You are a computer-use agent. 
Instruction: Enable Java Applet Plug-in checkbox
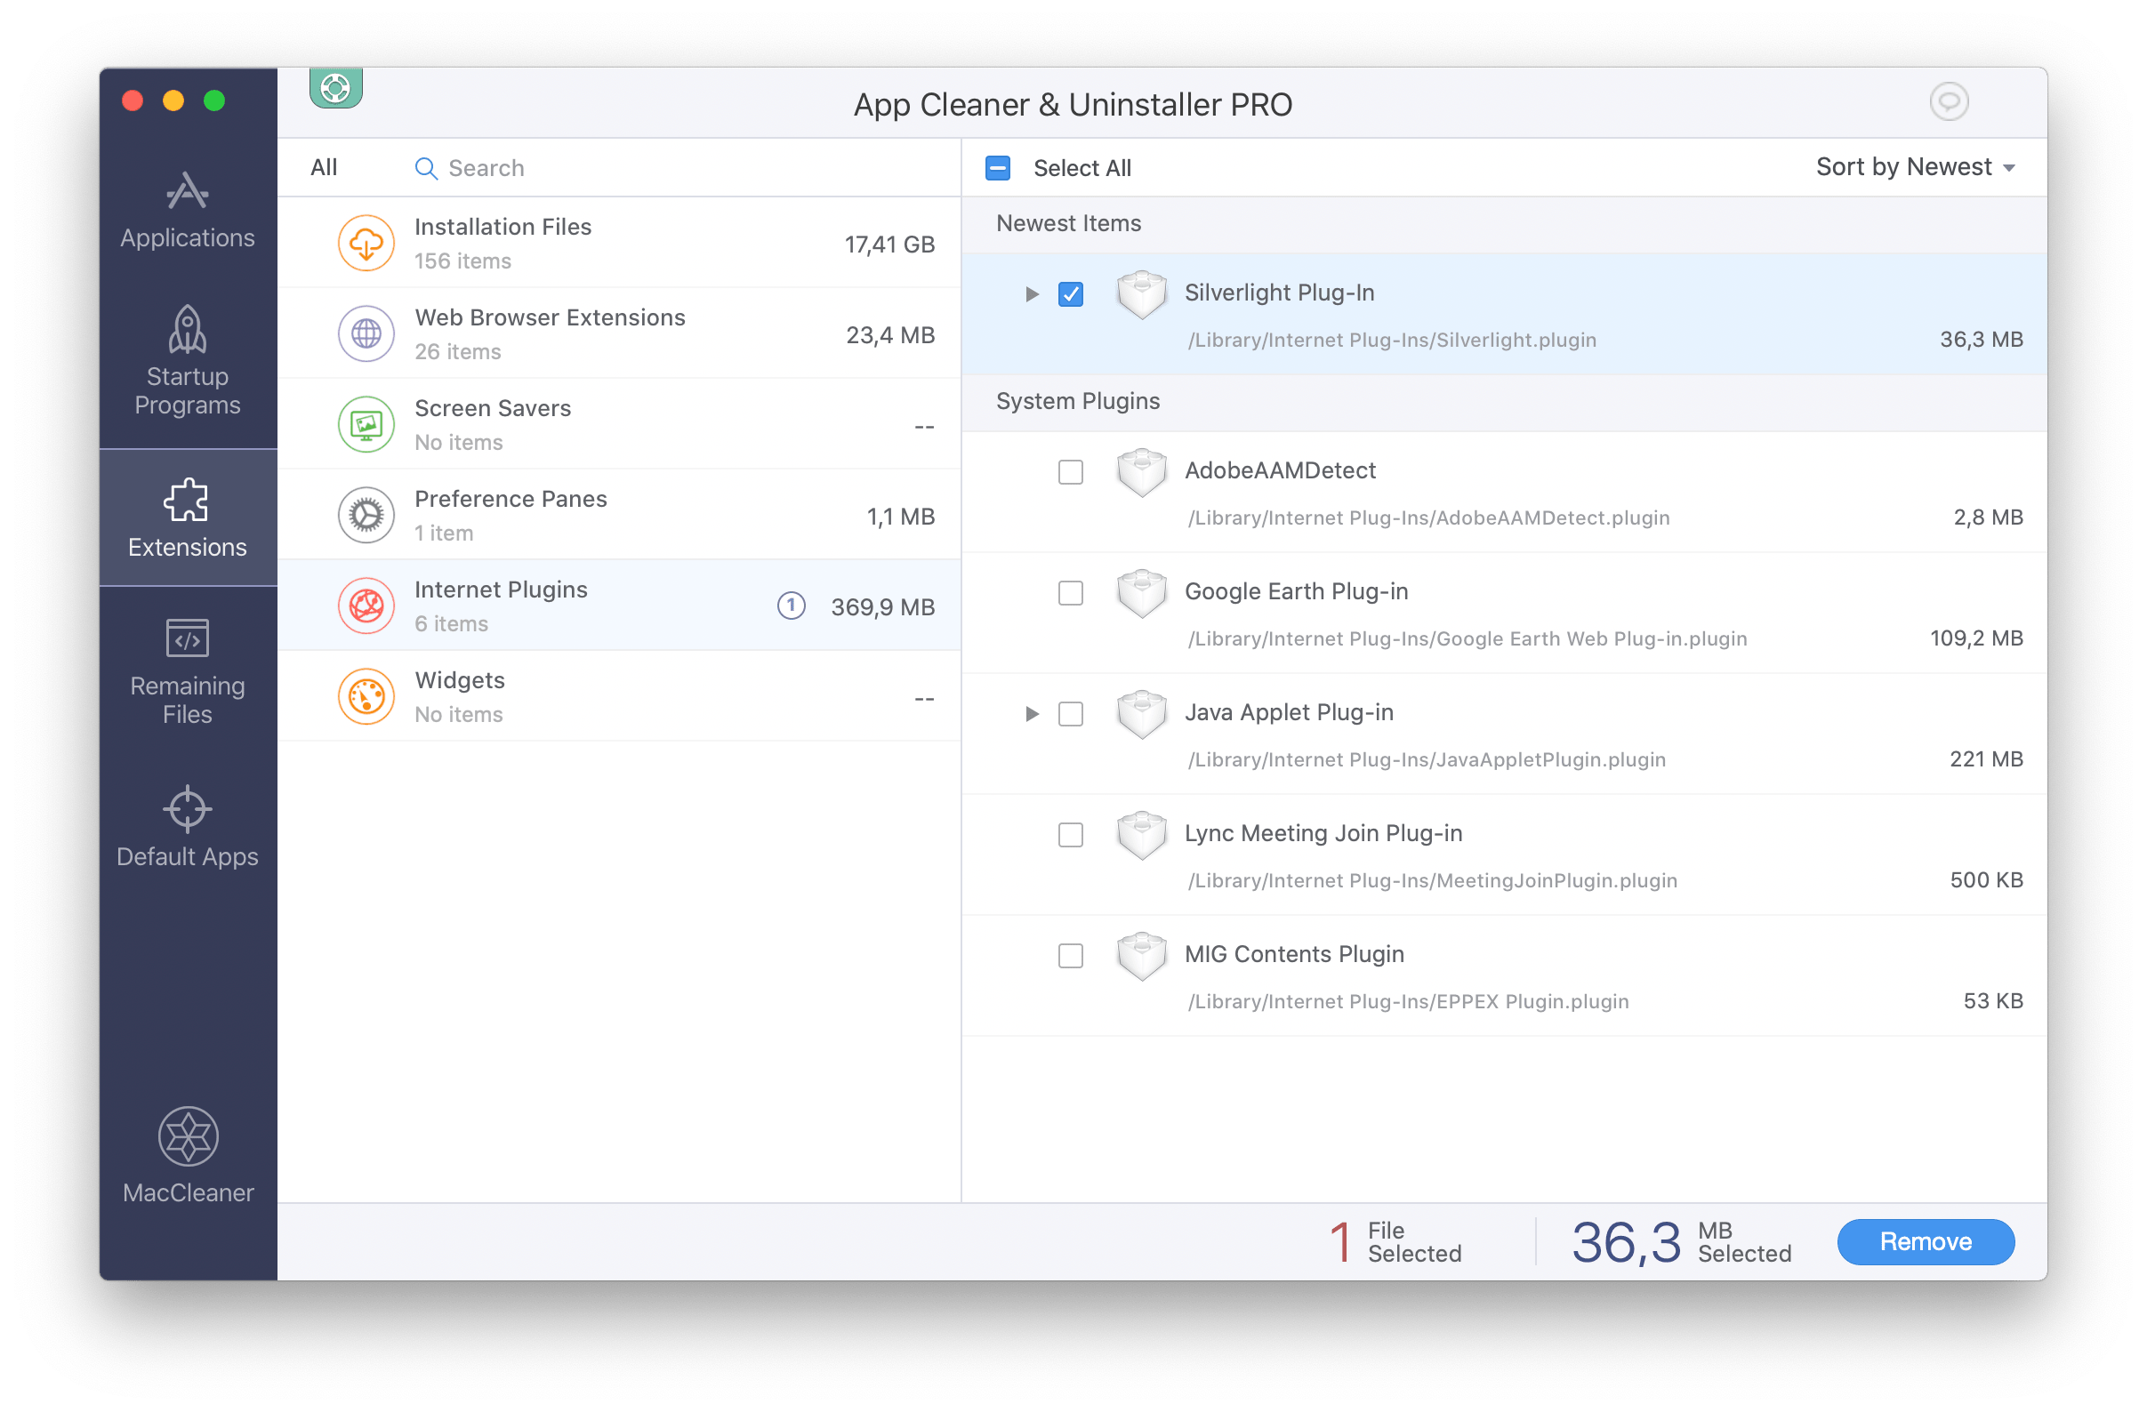click(x=1069, y=712)
